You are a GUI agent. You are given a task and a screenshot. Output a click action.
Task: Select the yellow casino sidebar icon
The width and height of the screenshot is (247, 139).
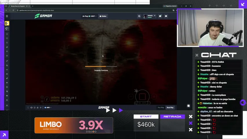[x=7, y=23]
